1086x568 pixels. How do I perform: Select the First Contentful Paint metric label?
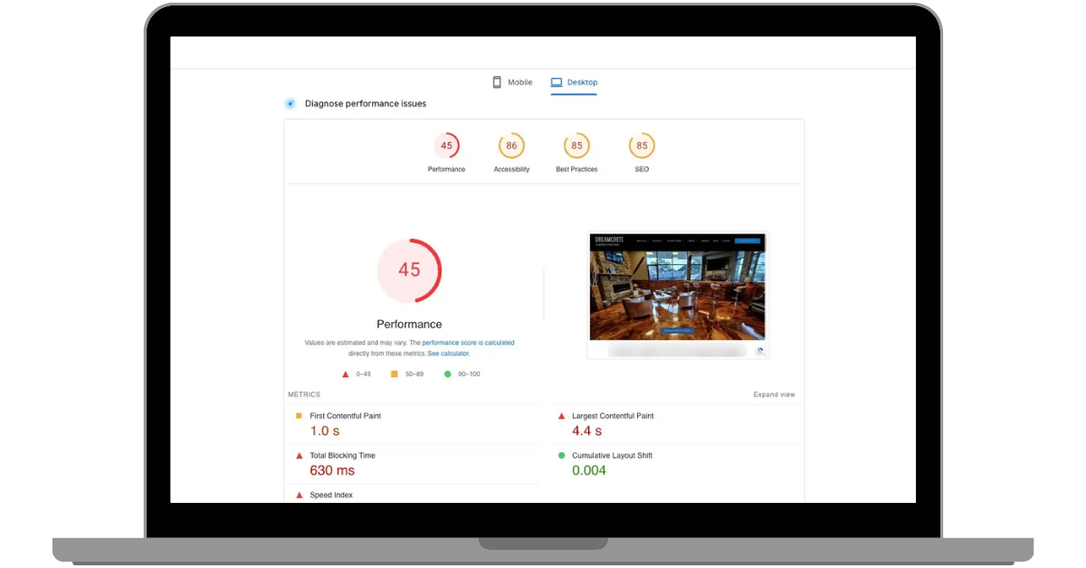pos(346,416)
